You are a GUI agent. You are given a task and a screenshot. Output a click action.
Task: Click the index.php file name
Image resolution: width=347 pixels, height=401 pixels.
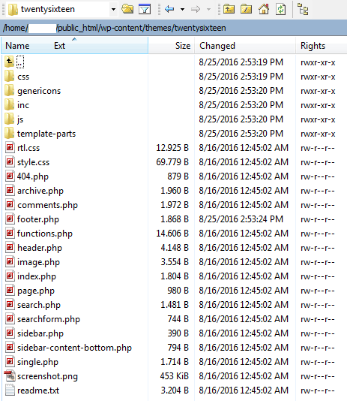point(37,276)
